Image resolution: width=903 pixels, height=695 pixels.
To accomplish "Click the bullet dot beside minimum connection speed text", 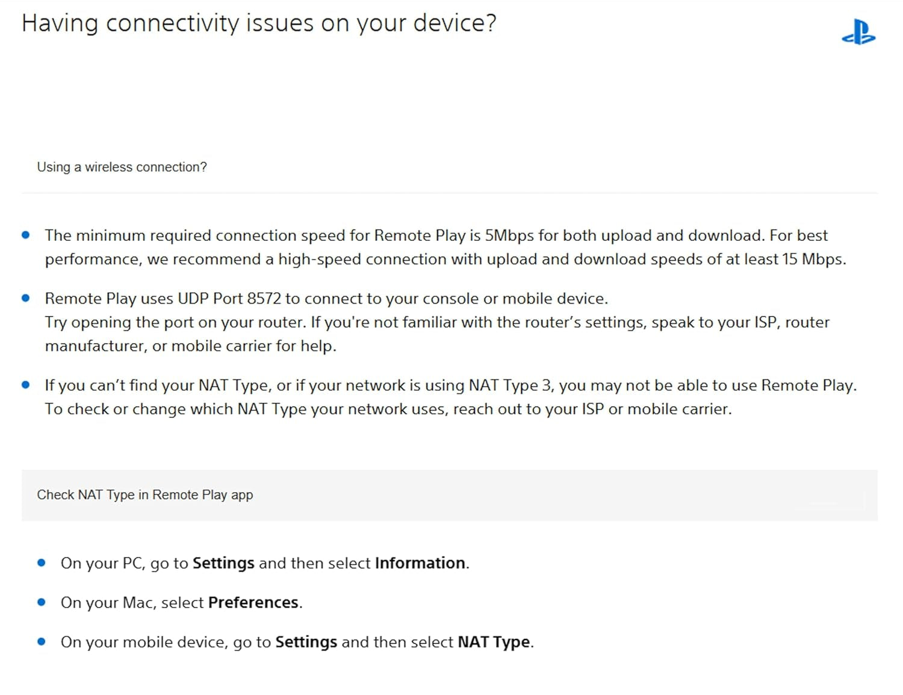I will pyautogui.click(x=26, y=235).
